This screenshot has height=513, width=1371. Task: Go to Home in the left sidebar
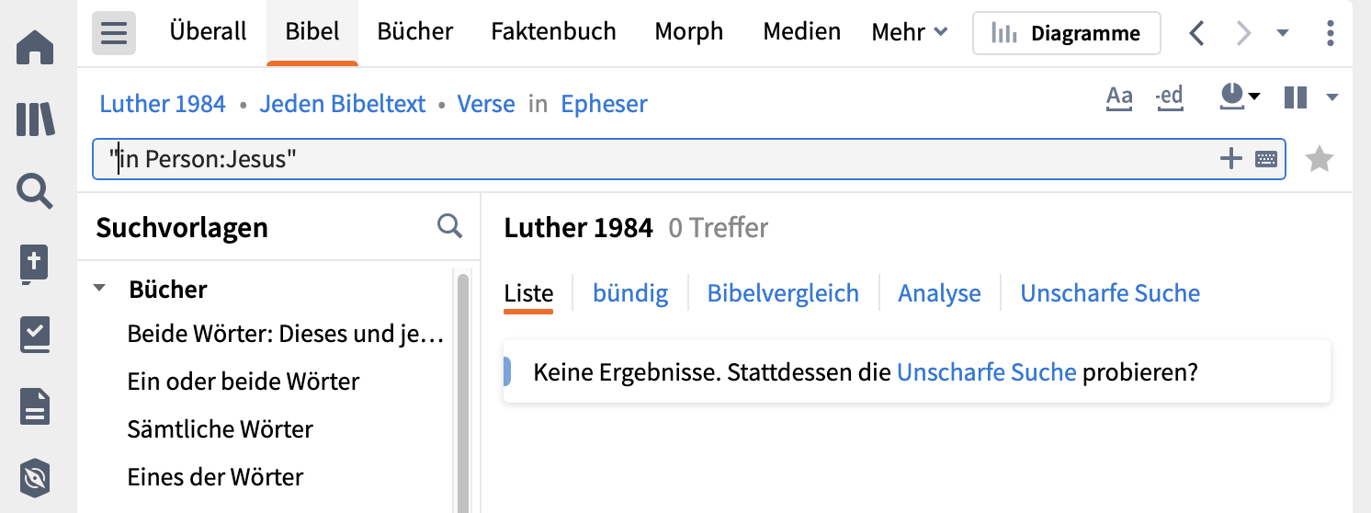(x=35, y=47)
